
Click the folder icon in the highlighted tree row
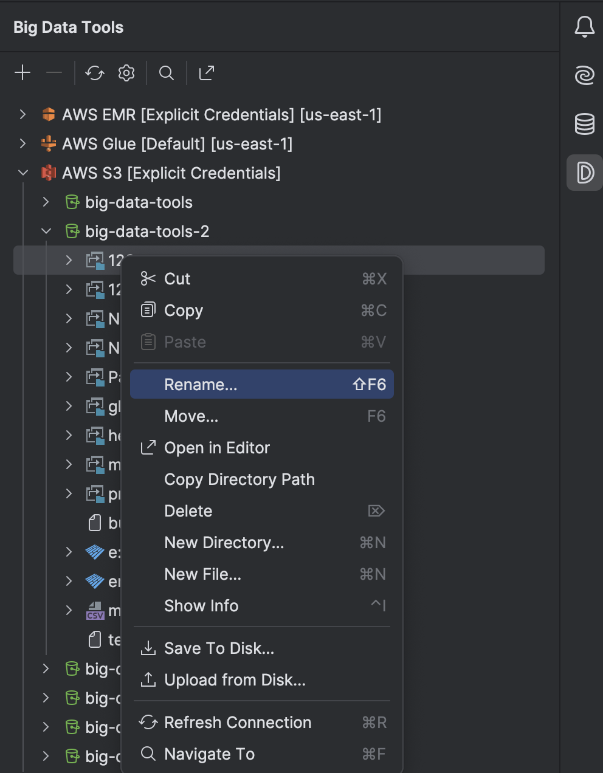[95, 260]
